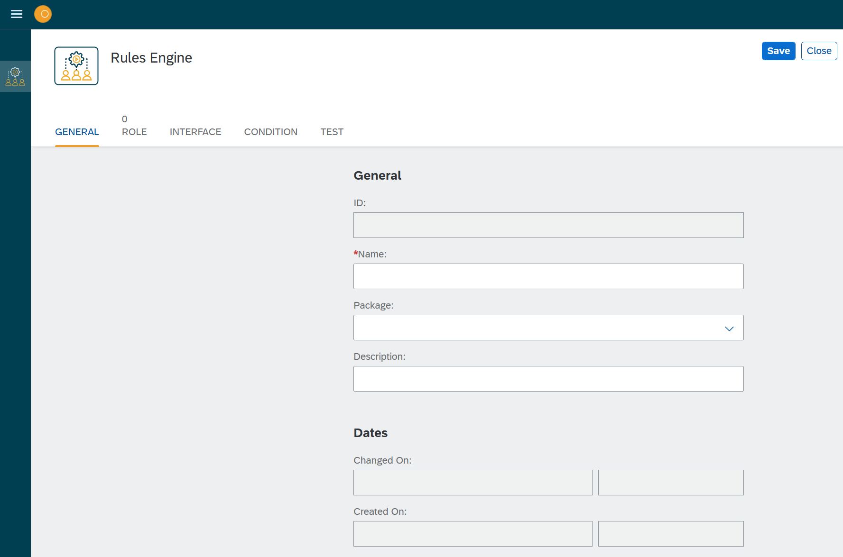Click the 'ID:' label
Viewport: 843px width, 557px height.
360,203
